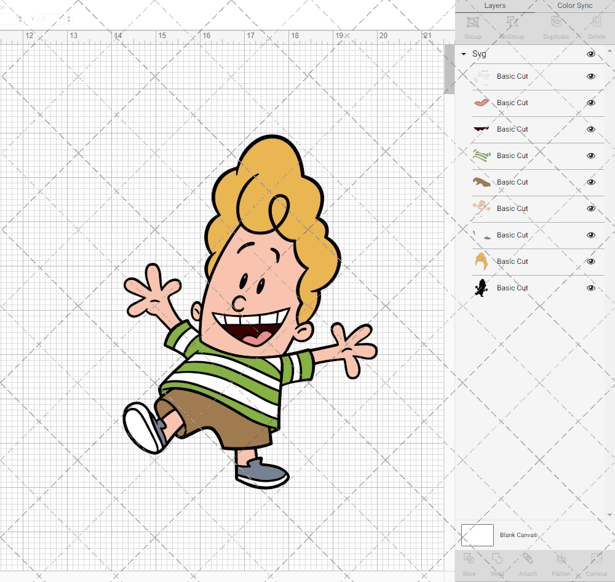Open the Color Sync tab
This screenshot has width=615, height=582.
pyautogui.click(x=574, y=6)
